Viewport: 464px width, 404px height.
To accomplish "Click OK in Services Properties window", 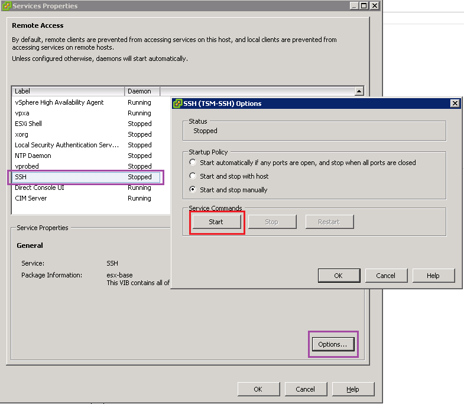I will point(259,389).
